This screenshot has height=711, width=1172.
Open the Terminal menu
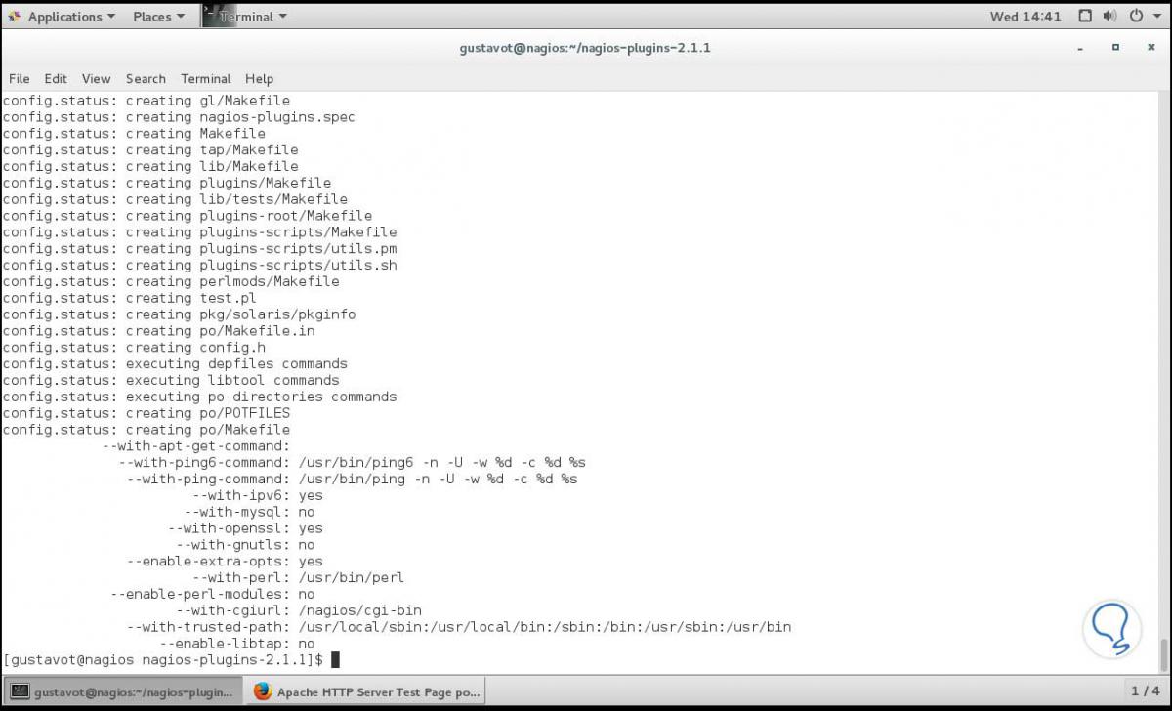point(205,79)
